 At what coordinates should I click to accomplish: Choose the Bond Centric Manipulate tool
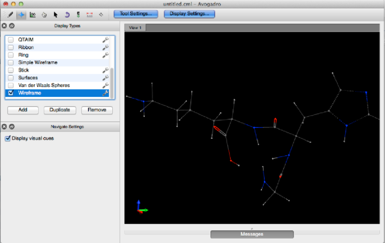click(x=33, y=14)
